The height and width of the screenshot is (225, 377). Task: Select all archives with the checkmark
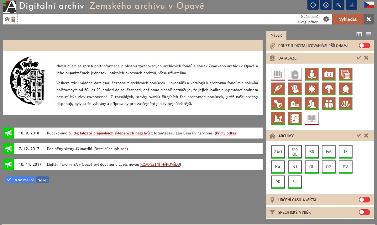click(x=359, y=136)
